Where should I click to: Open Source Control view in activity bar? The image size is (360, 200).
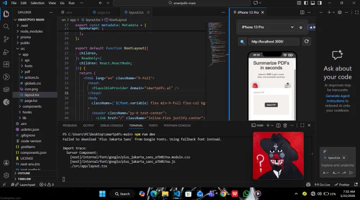pos(6,39)
